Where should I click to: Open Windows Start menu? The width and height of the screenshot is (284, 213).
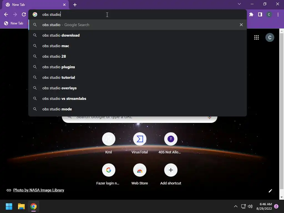click(9, 206)
